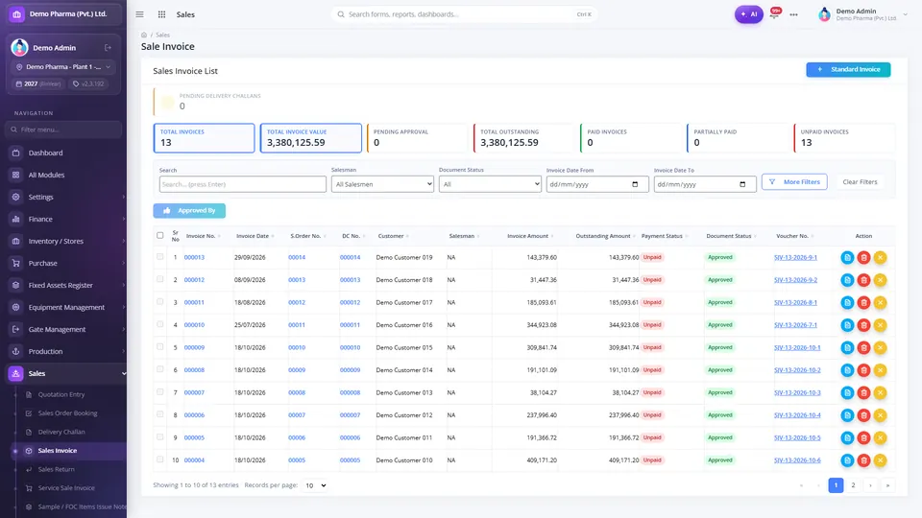The image size is (922, 518).
Task: Open calendar picker for Invoice Date From
Action: click(635, 184)
